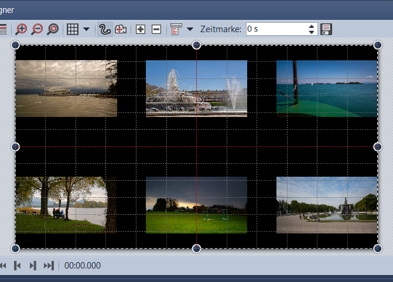The image size is (393, 282).
Task: Reset zoom with the third magnifier icon
Action: point(52,29)
